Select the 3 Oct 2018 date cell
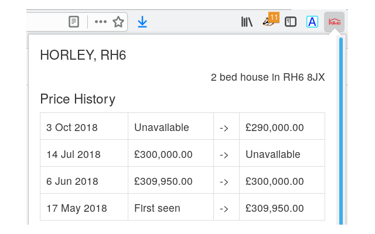 pyautogui.click(x=84, y=126)
